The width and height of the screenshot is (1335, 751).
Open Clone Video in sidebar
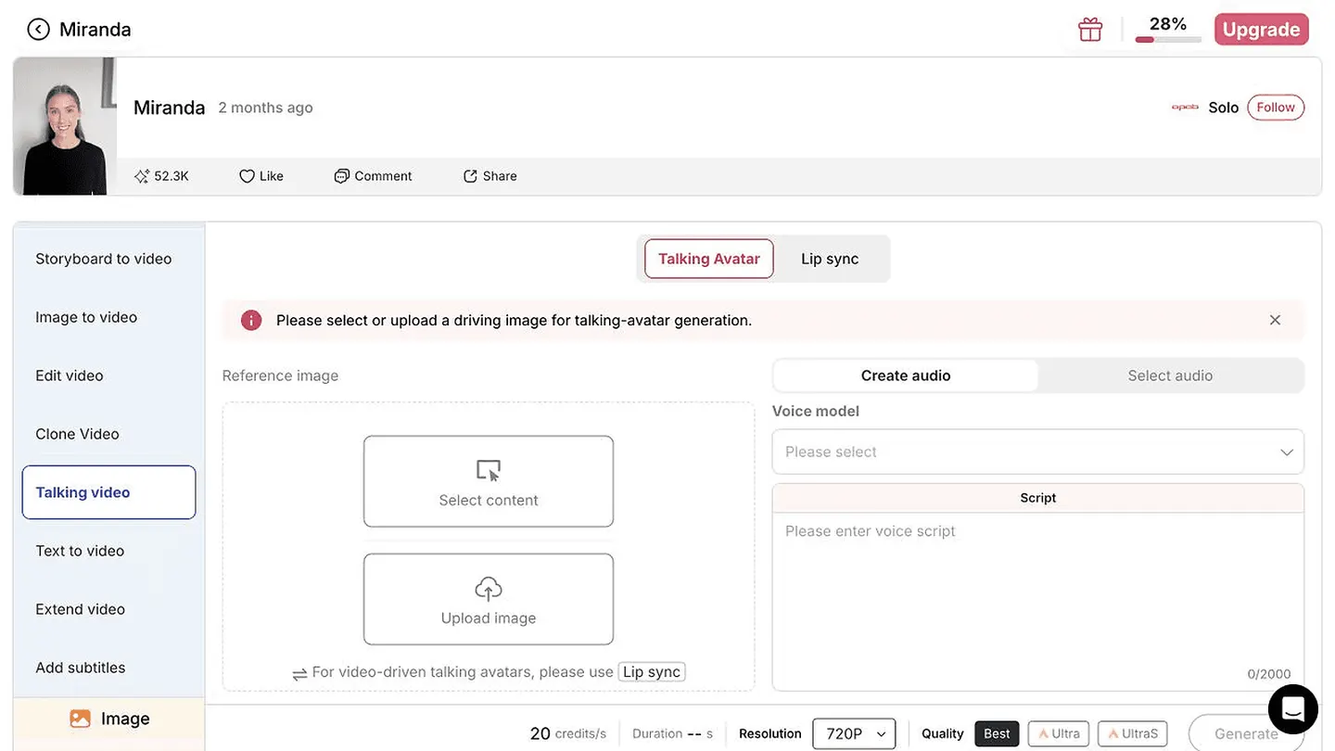coord(108,434)
